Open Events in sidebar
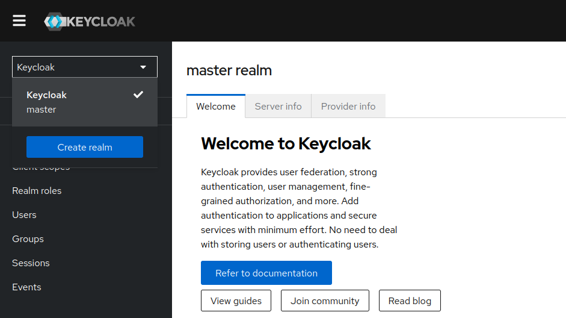This screenshot has width=566, height=318. pyautogui.click(x=26, y=287)
